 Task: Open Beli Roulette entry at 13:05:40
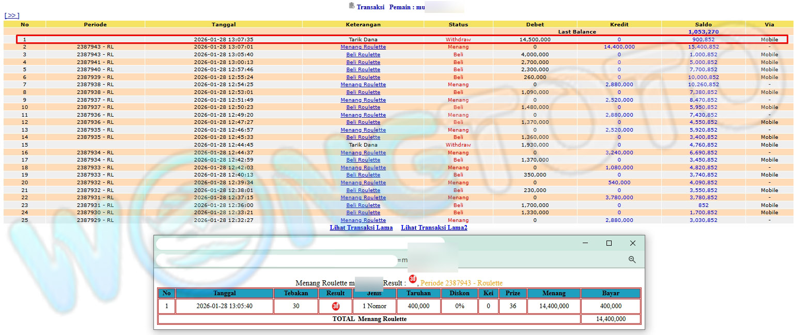click(x=363, y=54)
